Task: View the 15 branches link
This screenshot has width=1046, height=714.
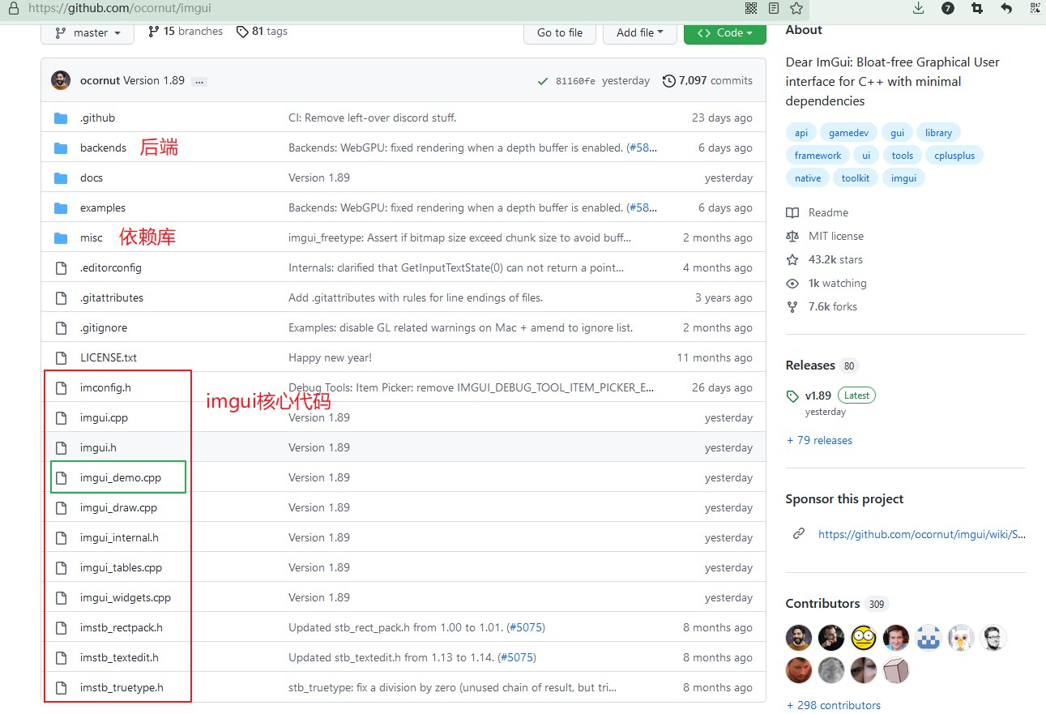Action: (186, 32)
